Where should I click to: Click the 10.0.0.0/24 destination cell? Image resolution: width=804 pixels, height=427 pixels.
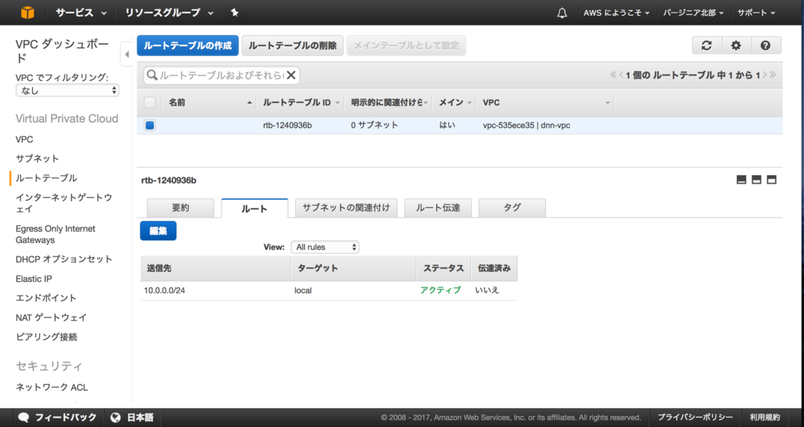pos(164,290)
